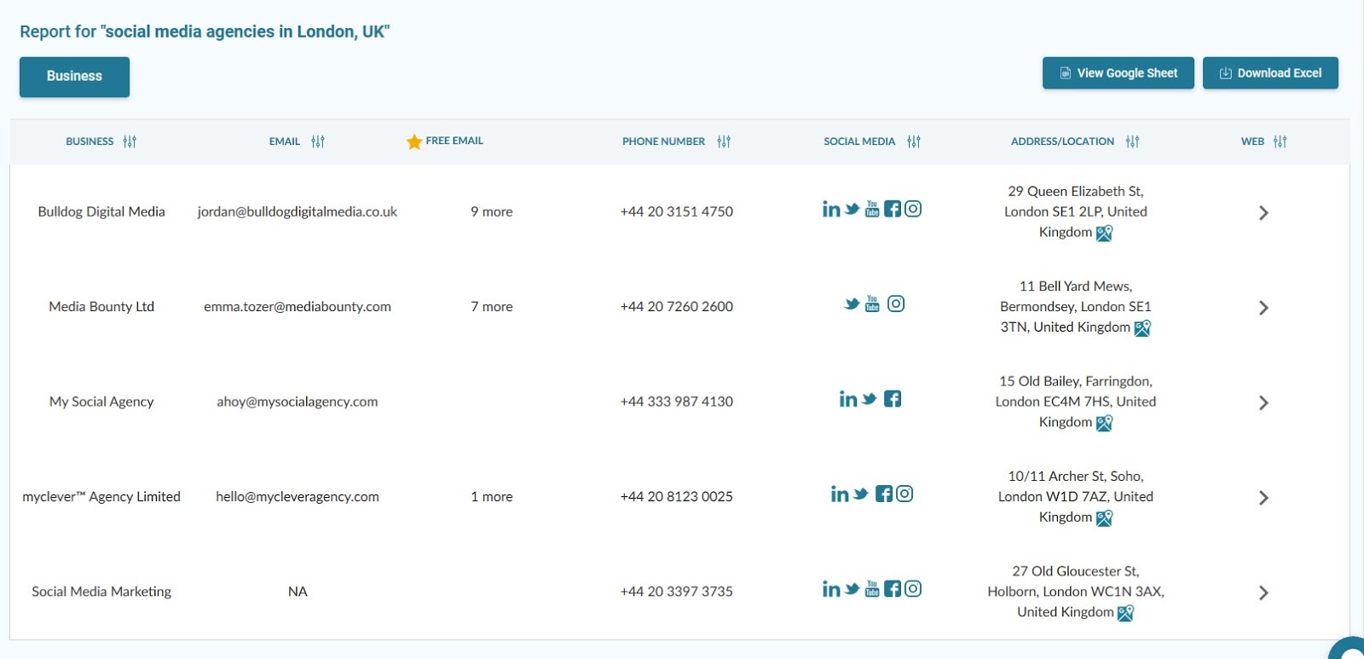Select the Business tab button
The height and width of the screenshot is (659, 1364).
[x=74, y=77]
